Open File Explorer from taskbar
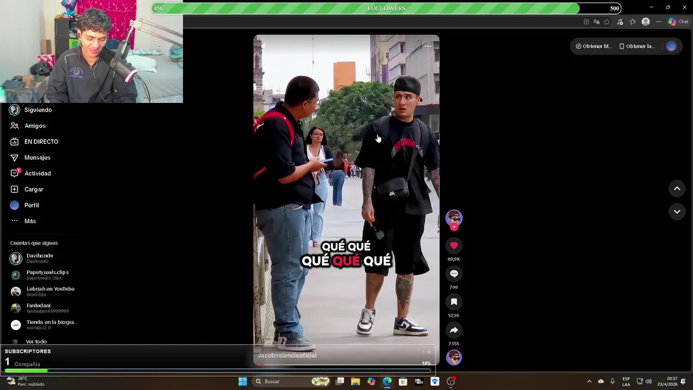The image size is (693, 390). pyautogui.click(x=356, y=381)
